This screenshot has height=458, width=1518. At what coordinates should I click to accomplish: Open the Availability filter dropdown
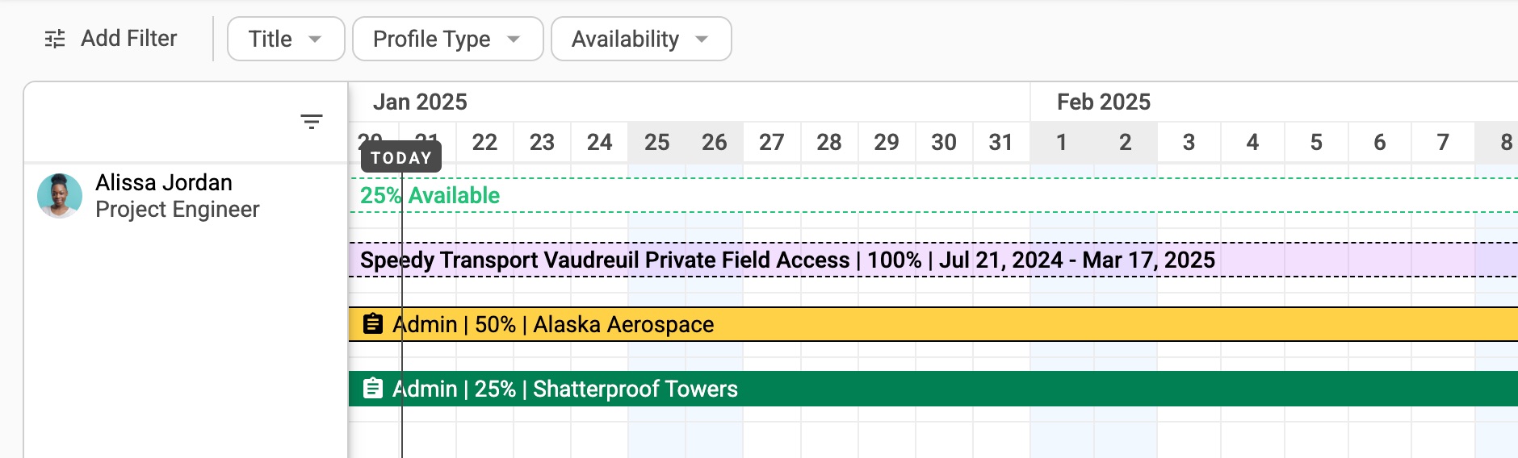[x=641, y=39]
